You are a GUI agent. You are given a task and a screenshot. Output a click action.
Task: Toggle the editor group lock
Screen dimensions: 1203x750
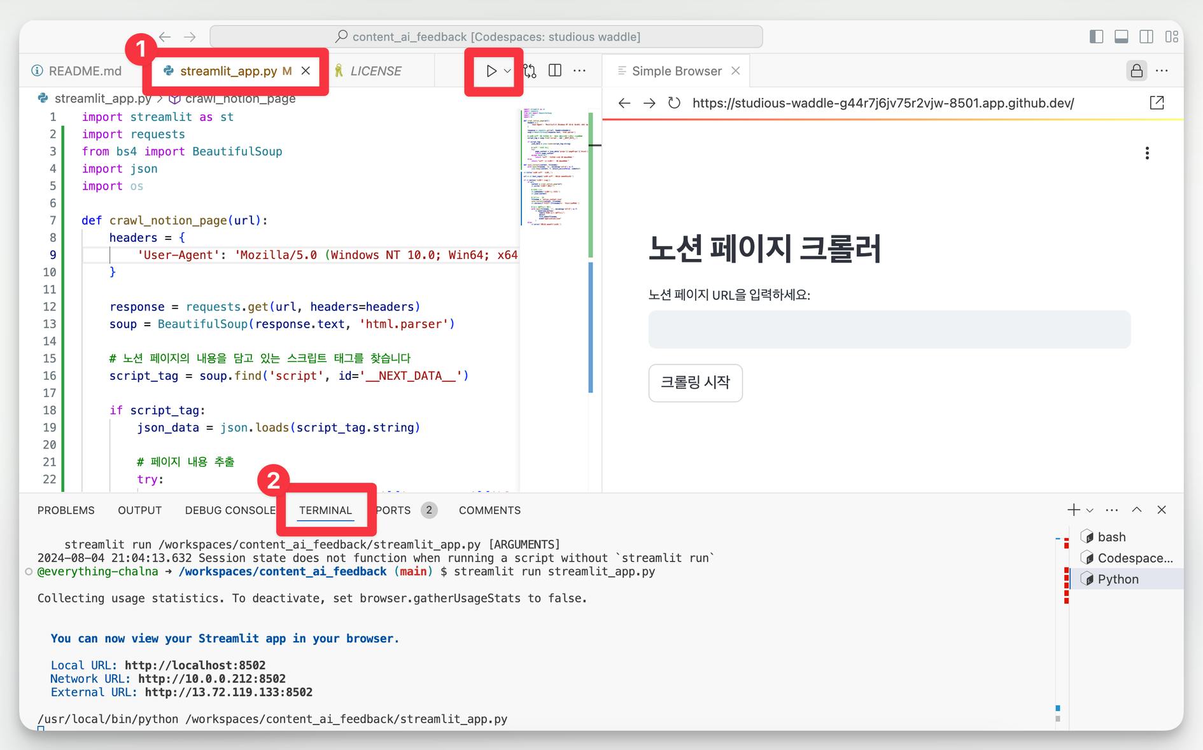[1137, 71]
